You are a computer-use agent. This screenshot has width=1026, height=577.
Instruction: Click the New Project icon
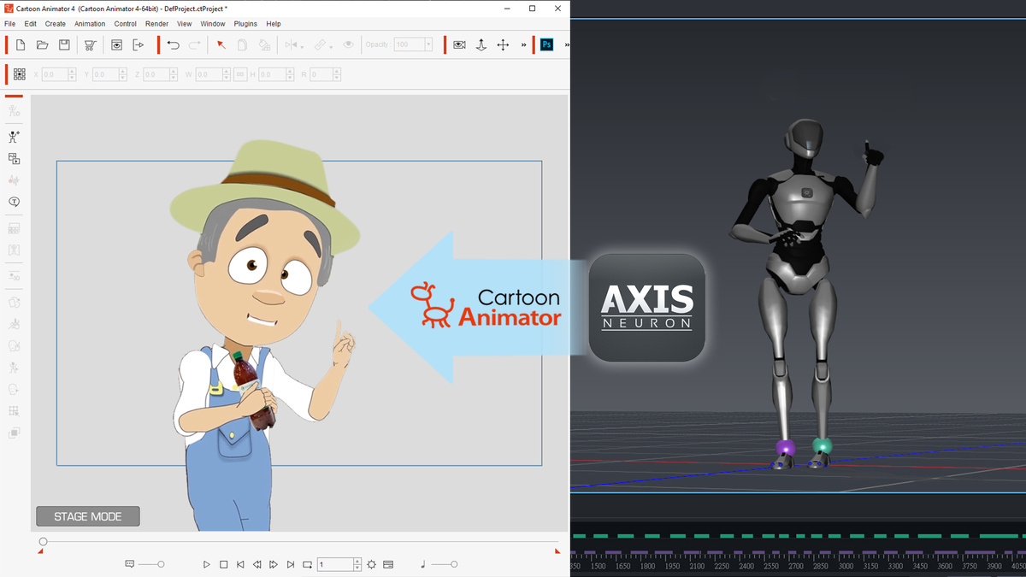tap(21, 44)
